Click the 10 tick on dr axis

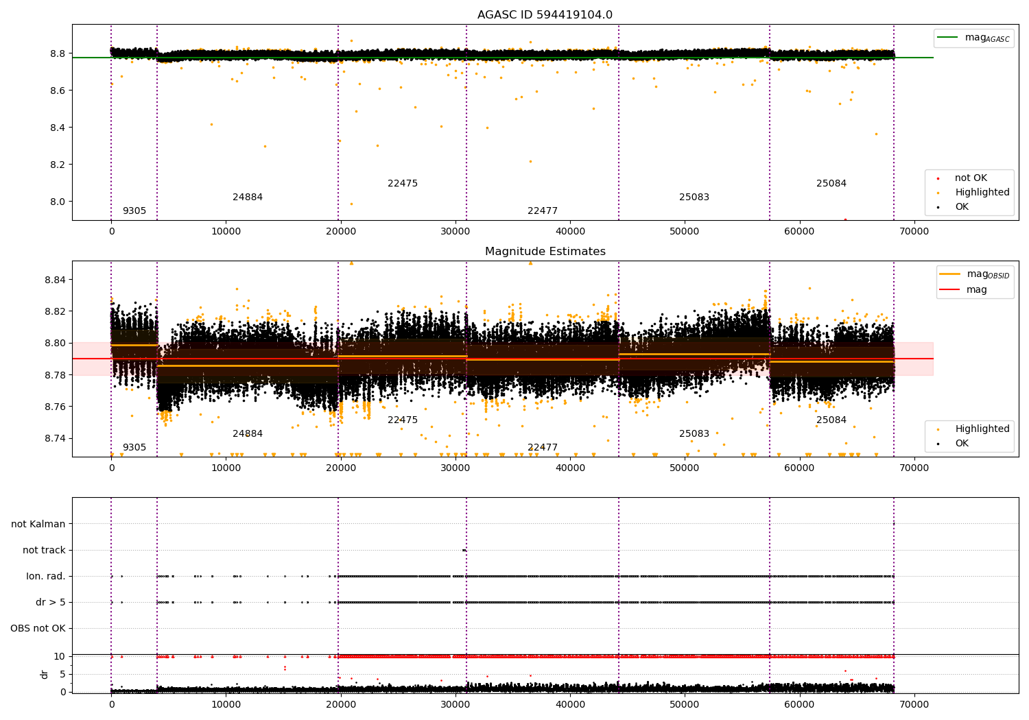60,656
